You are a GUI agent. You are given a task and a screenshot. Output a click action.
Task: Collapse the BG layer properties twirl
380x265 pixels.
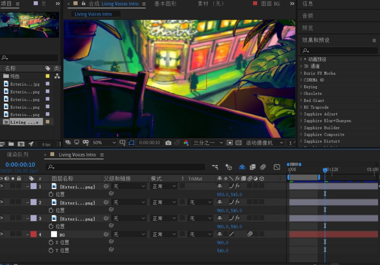point(27,235)
